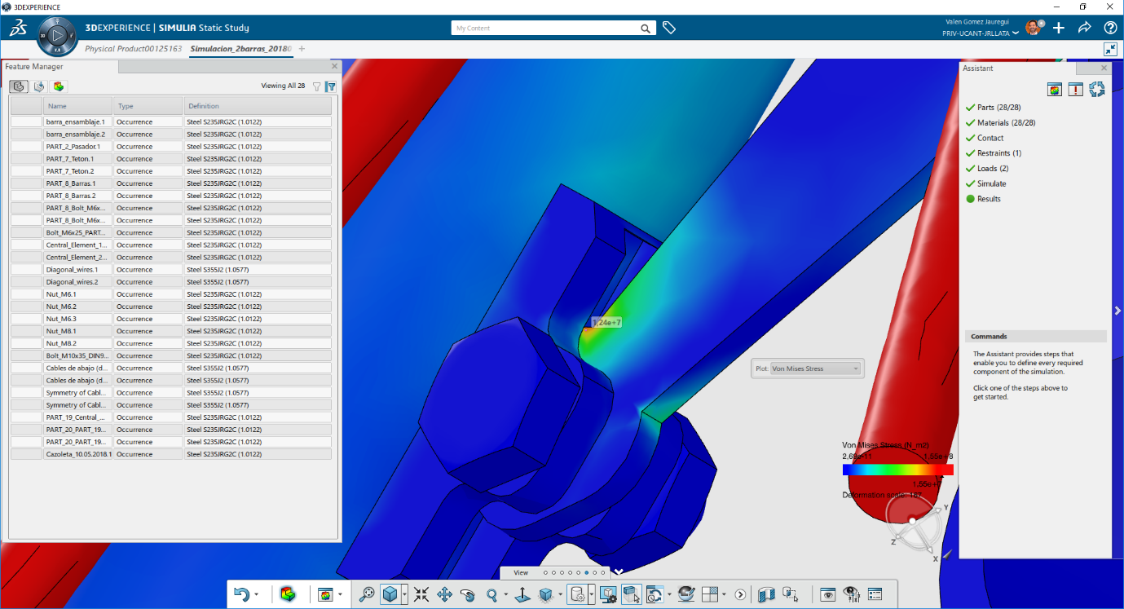Click the Fit All In icon

pos(421,595)
